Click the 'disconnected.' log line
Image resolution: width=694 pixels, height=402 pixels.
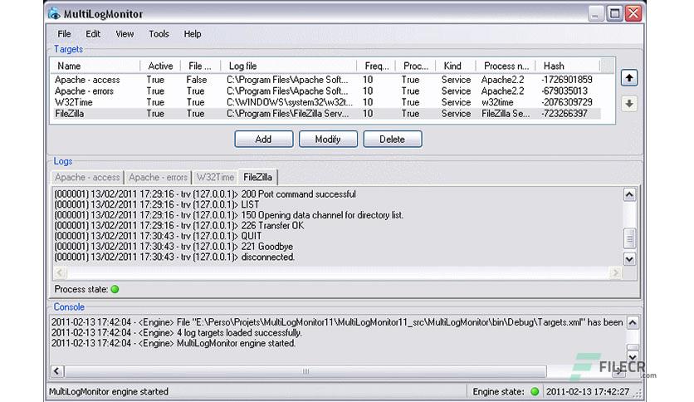click(x=174, y=257)
